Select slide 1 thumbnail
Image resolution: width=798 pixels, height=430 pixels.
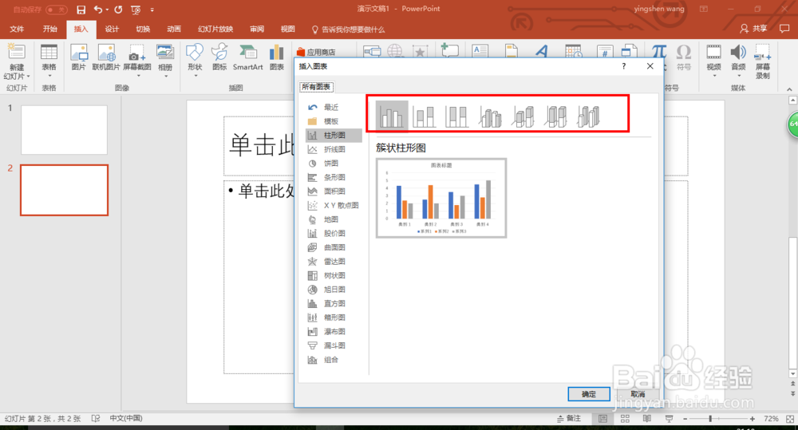pyautogui.click(x=64, y=130)
